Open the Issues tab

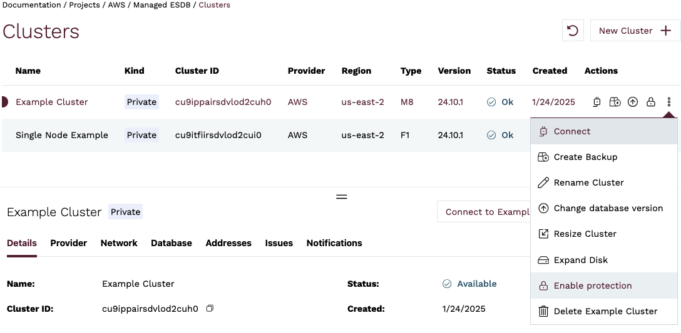(x=279, y=243)
